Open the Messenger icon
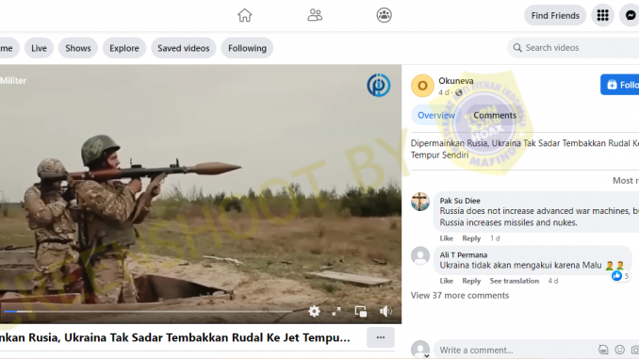Image resolution: width=639 pixels, height=359 pixels. [630, 15]
